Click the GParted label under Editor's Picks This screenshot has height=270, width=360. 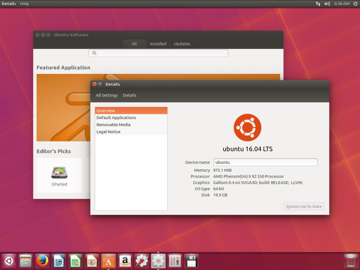pos(59,184)
